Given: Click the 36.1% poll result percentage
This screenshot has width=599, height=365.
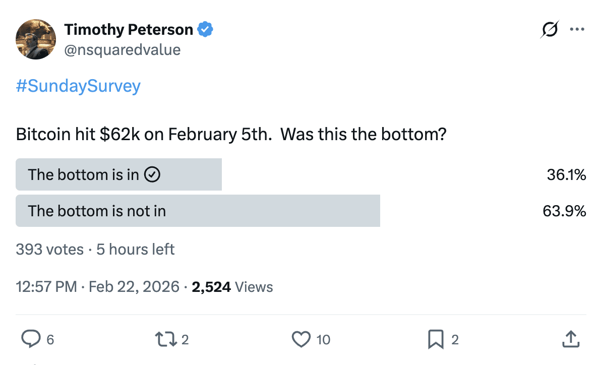Looking at the screenshot, I should pyautogui.click(x=566, y=174).
